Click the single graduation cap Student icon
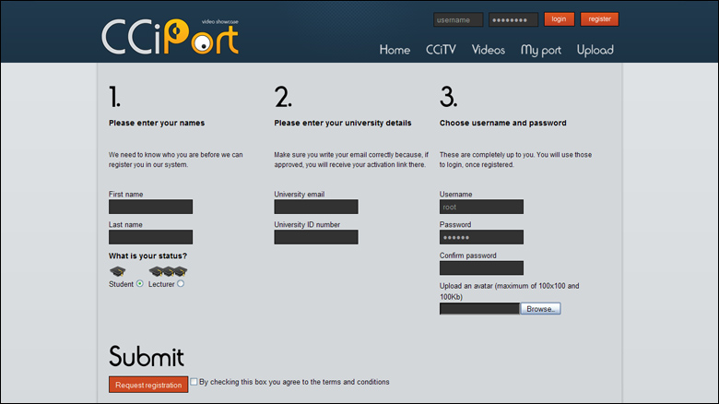 117,271
